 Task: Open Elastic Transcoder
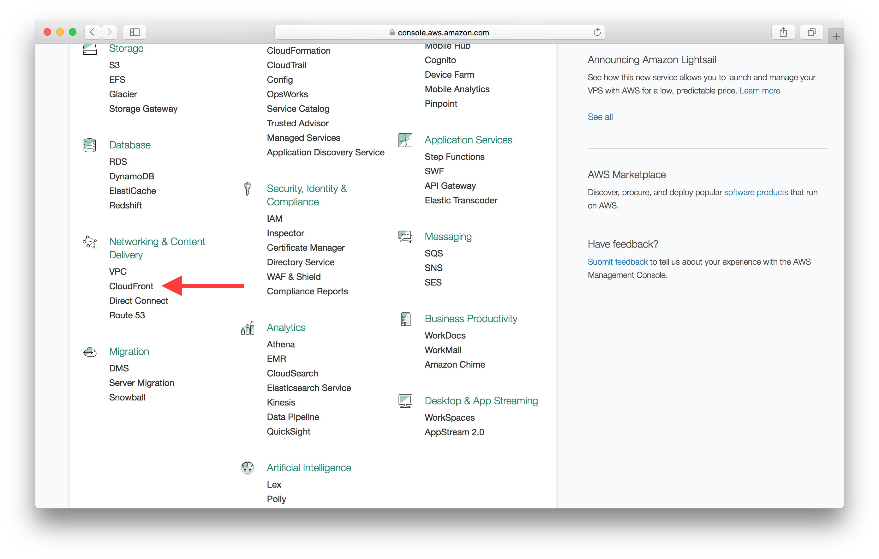pos(461,201)
